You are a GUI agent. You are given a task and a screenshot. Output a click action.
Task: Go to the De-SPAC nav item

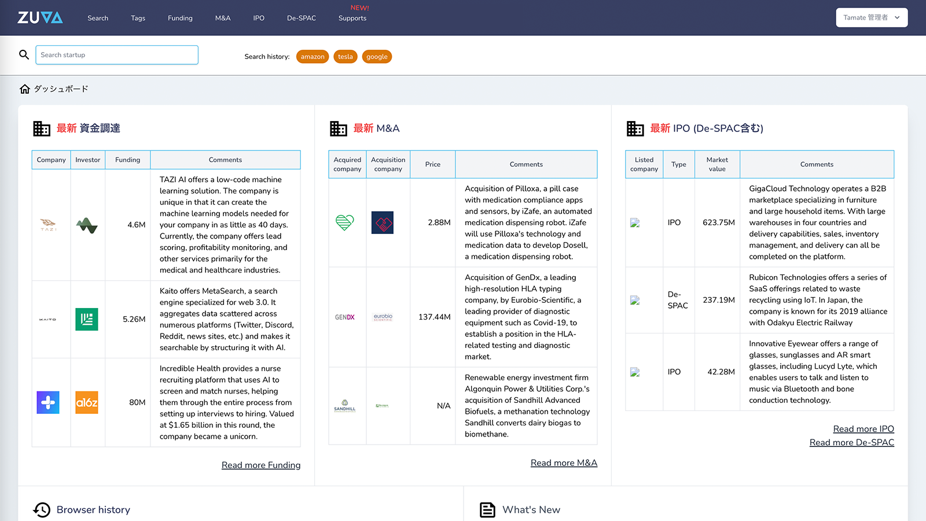(301, 18)
